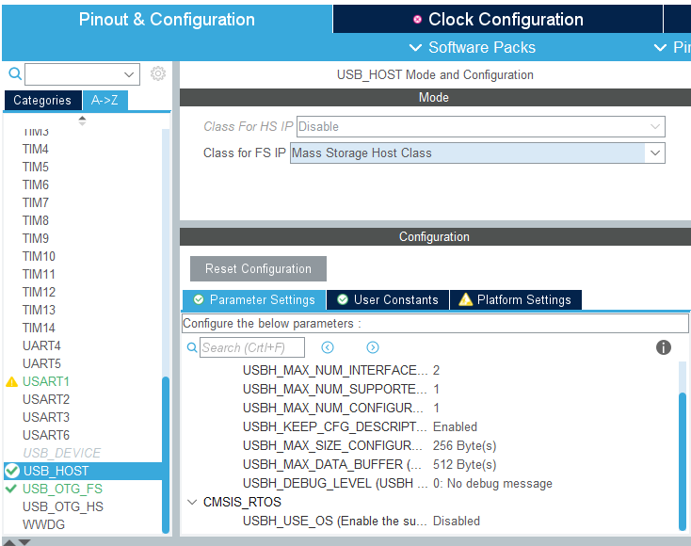Click the 256 Byte(s) configuration size value
691x546 pixels.
coord(464,446)
